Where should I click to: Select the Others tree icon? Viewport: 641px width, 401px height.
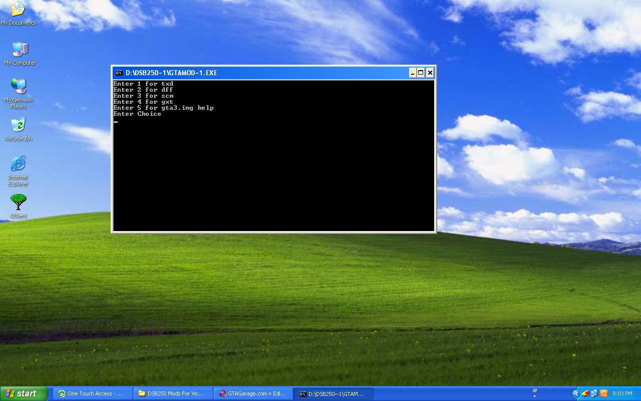19,203
